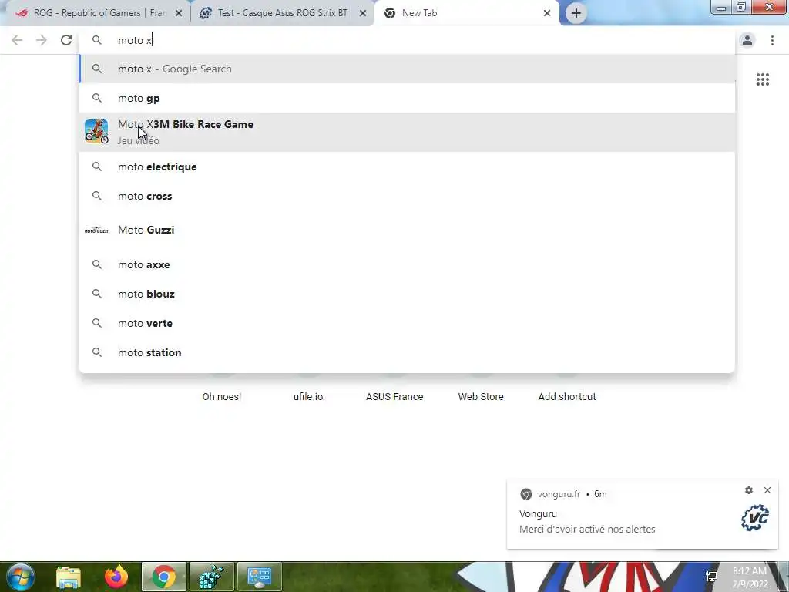Select the New Tab tab

[x=465, y=13]
